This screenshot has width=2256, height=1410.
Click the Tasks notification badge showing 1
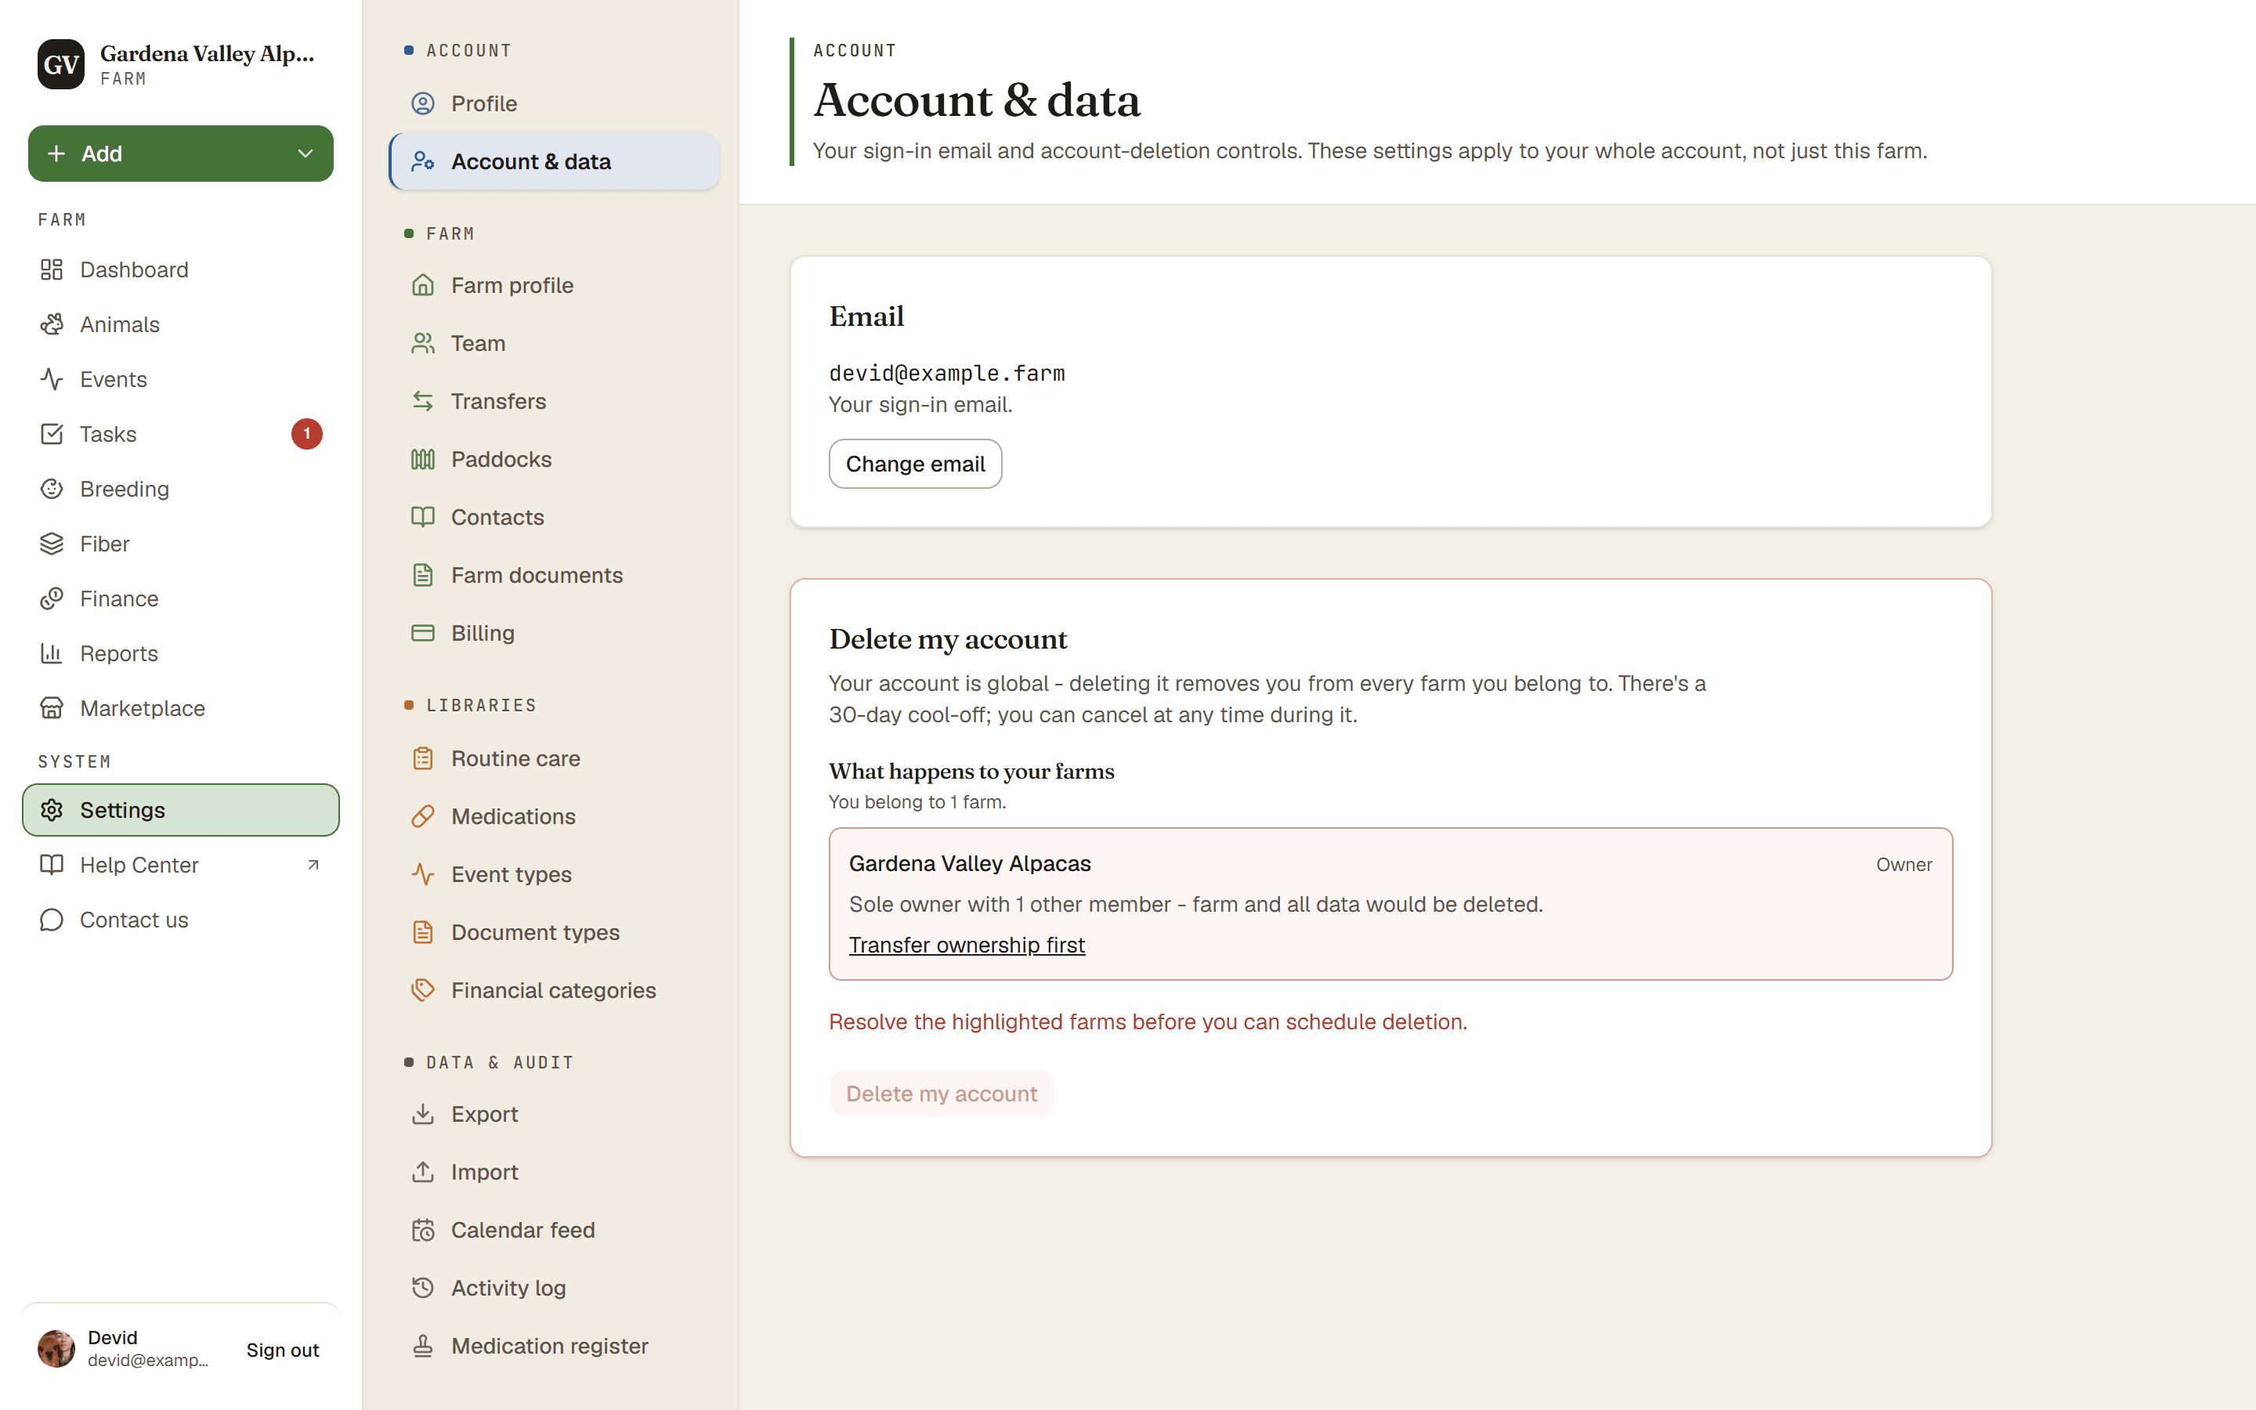coord(307,434)
